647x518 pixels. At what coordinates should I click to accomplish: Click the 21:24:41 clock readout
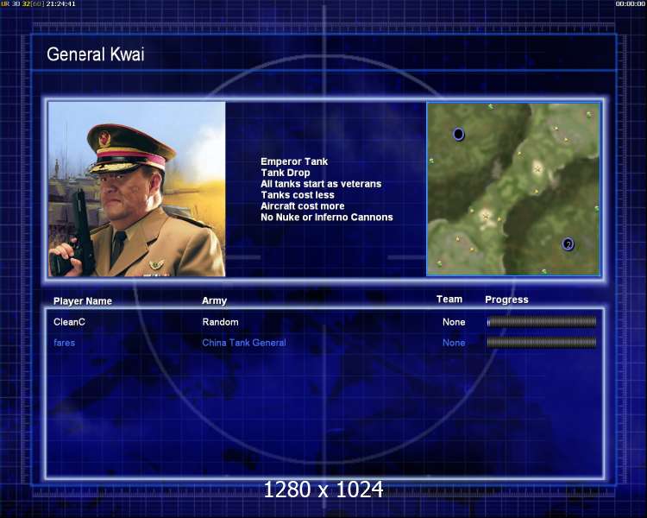(x=60, y=3)
